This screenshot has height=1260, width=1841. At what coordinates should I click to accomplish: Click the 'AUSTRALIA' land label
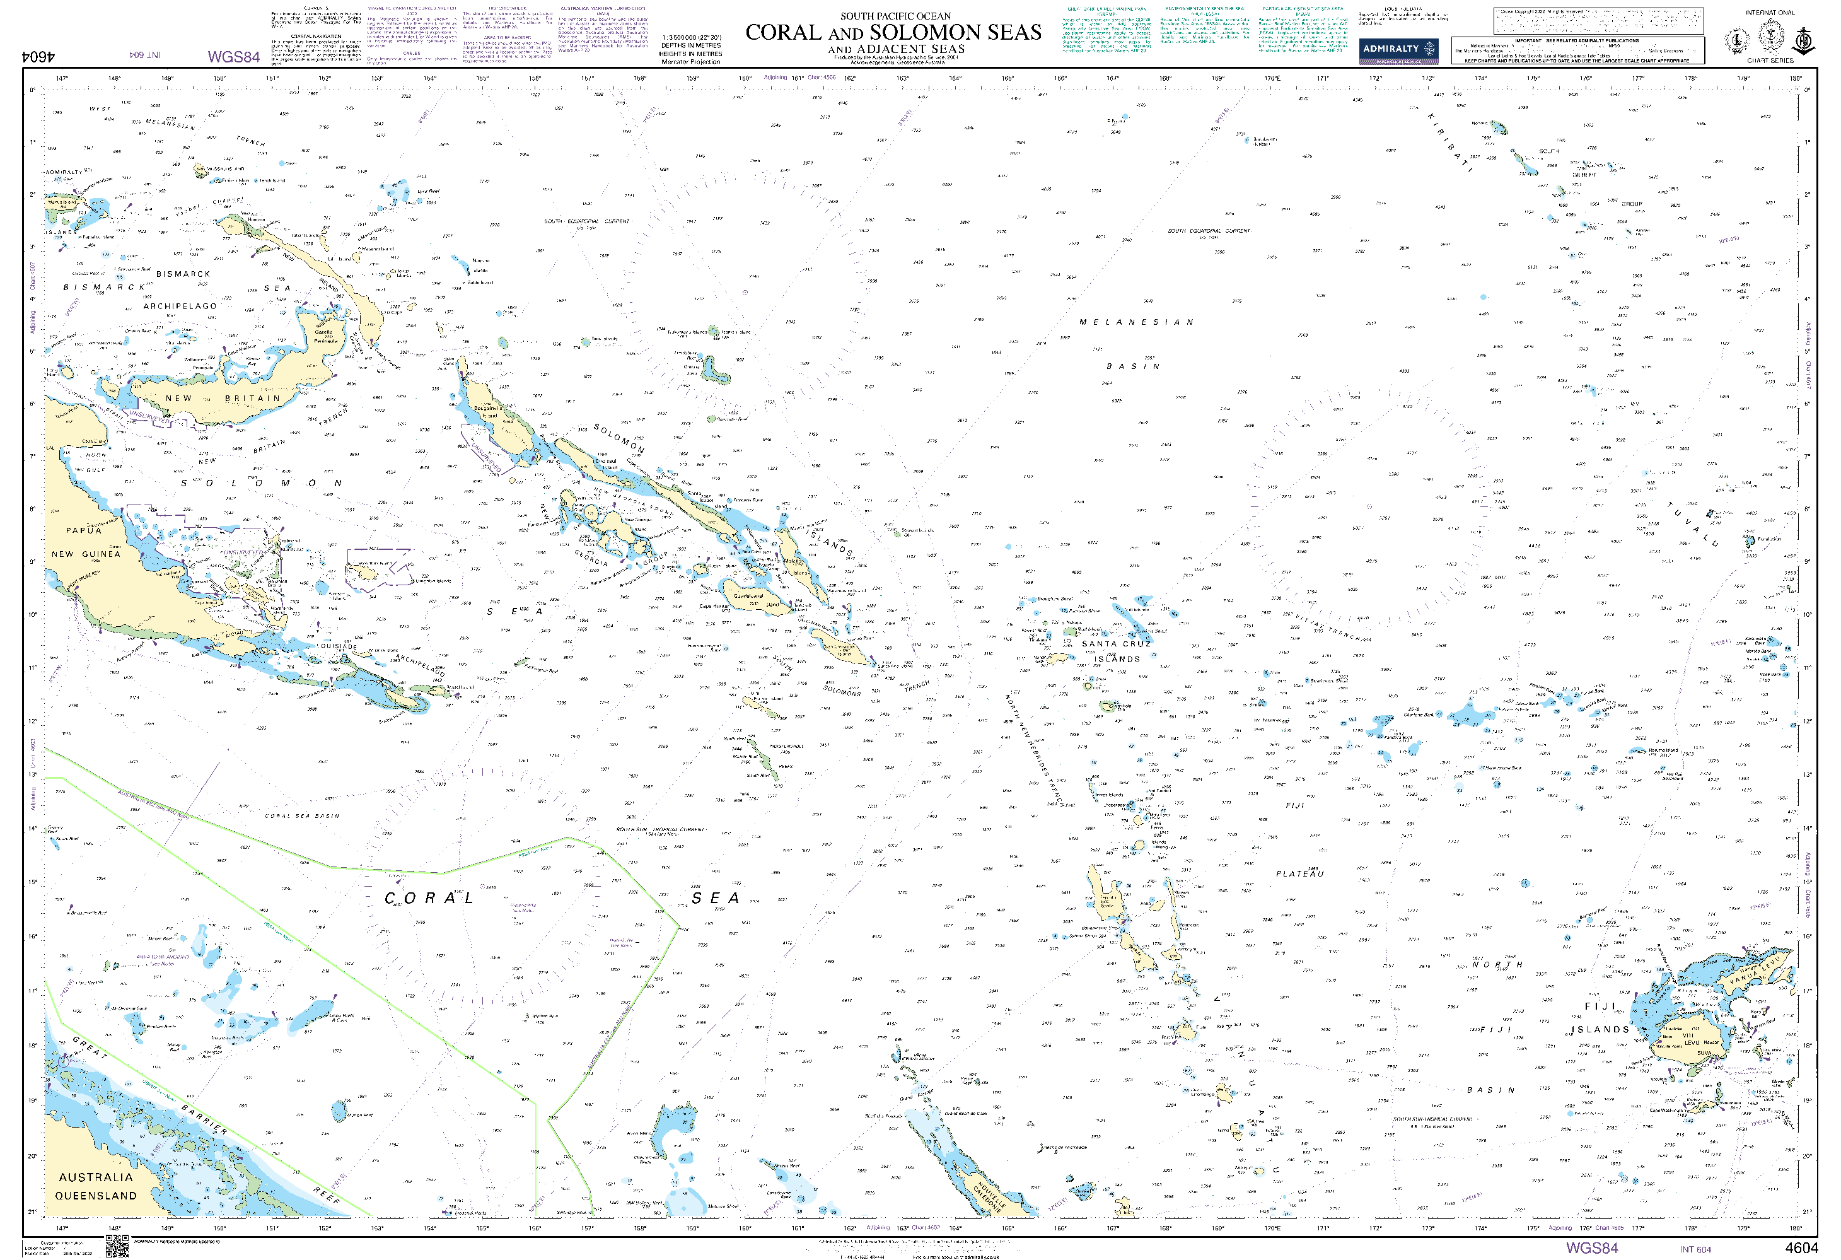point(96,1177)
